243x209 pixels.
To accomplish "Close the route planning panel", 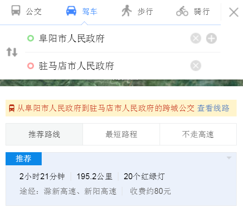I will pyautogui.click(x=233, y=12).
